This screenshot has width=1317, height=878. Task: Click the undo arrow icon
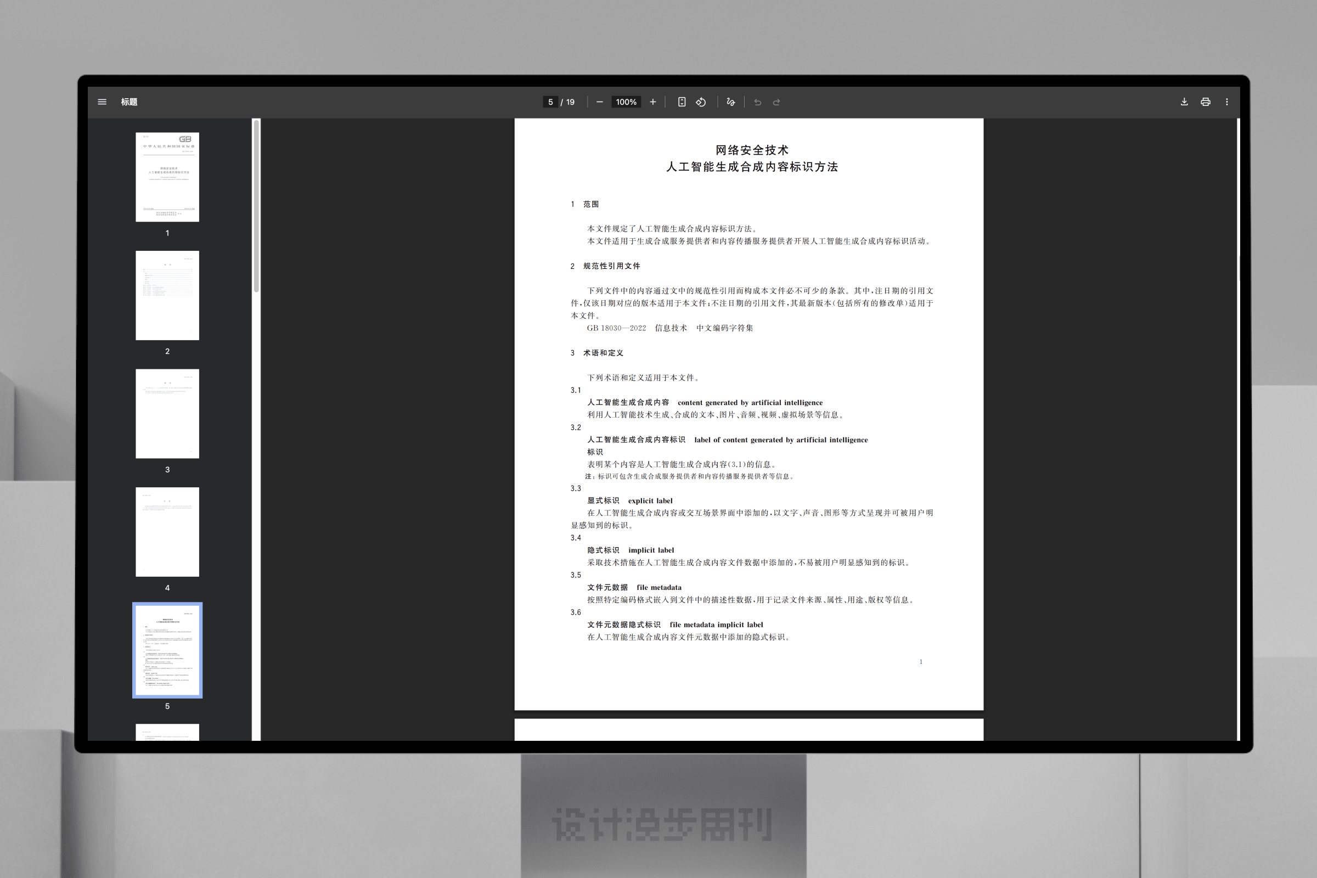point(758,102)
